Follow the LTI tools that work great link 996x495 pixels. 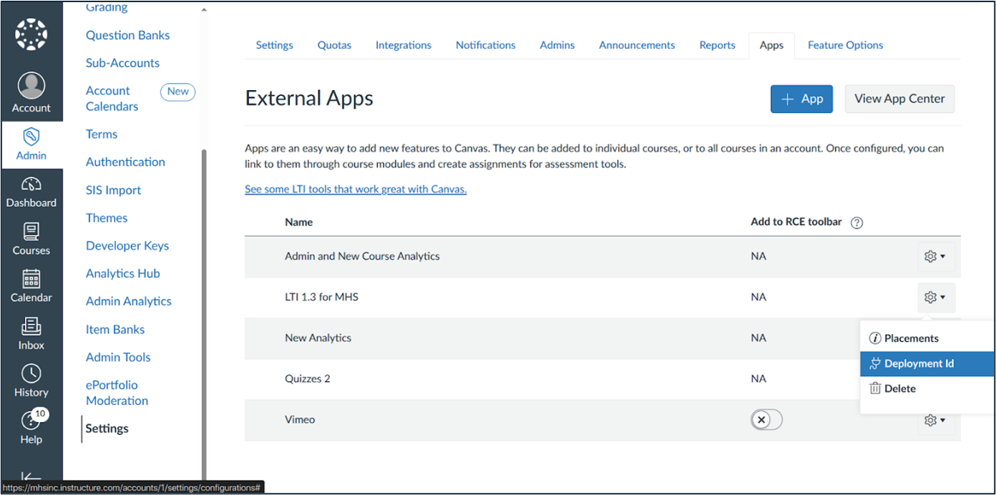(356, 190)
